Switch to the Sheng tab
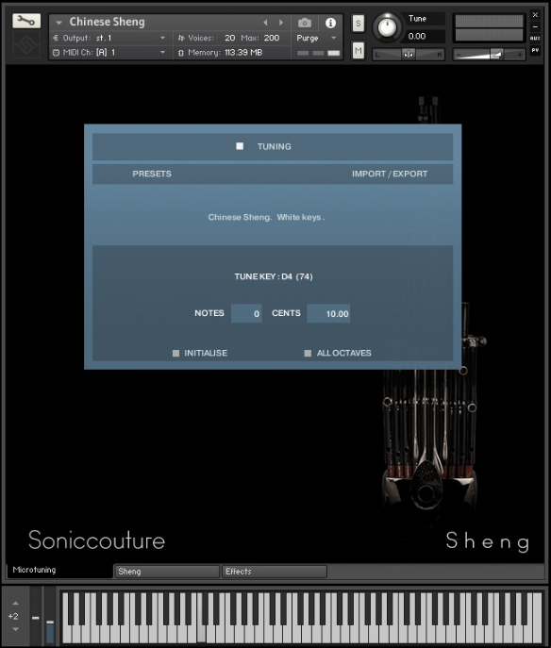 click(x=167, y=572)
